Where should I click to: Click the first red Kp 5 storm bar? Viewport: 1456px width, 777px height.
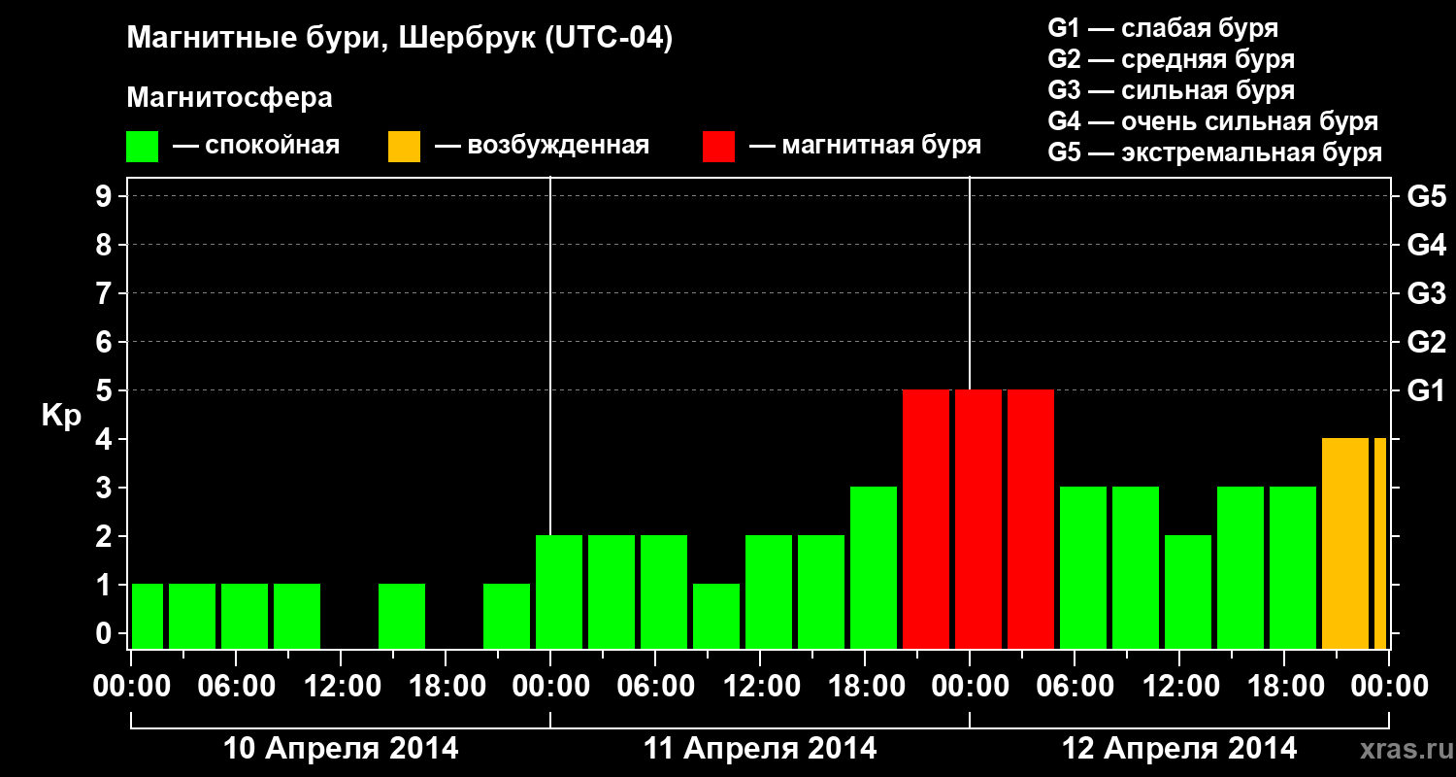pyautogui.click(x=926, y=520)
